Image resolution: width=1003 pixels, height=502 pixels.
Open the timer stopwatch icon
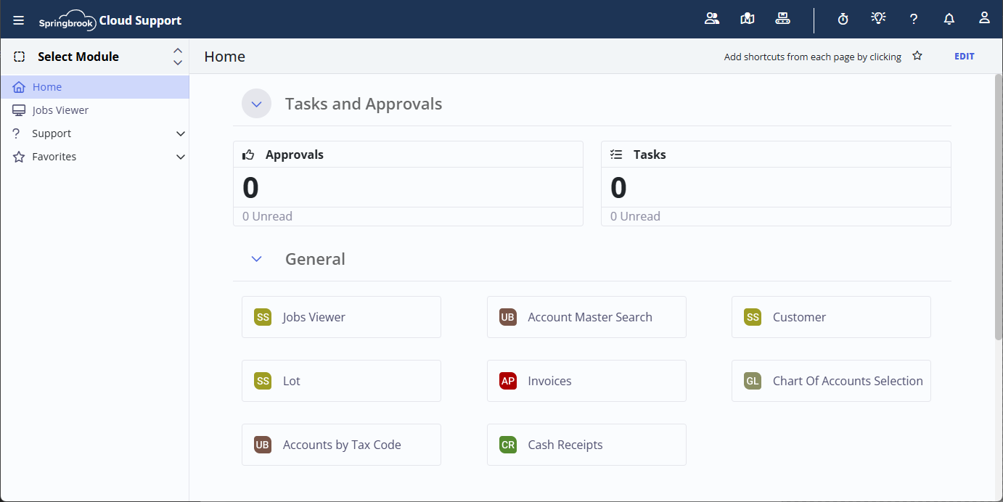tap(843, 20)
